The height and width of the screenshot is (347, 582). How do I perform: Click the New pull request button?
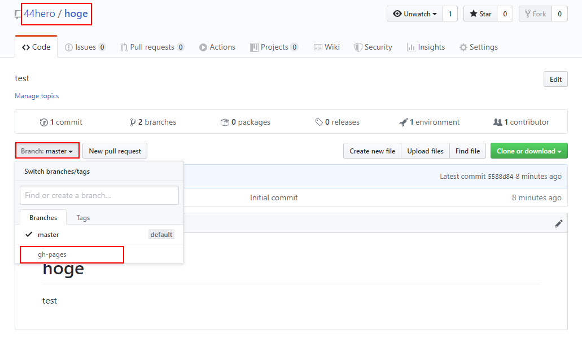click(x=115, y=151)
